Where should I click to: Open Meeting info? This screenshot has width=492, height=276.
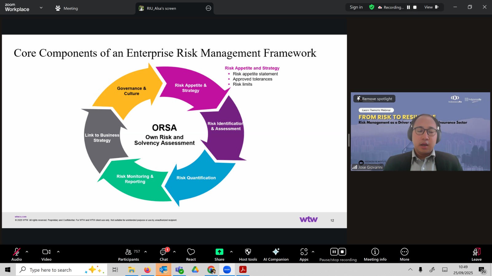click(375, 255)
